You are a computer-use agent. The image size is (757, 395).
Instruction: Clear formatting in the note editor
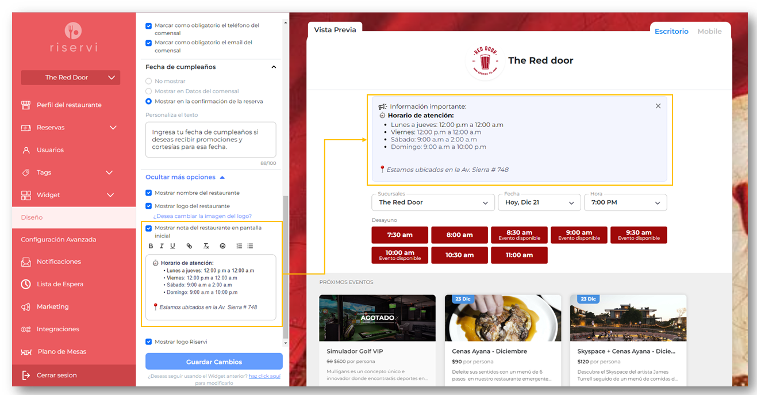(x=206, y=246)
